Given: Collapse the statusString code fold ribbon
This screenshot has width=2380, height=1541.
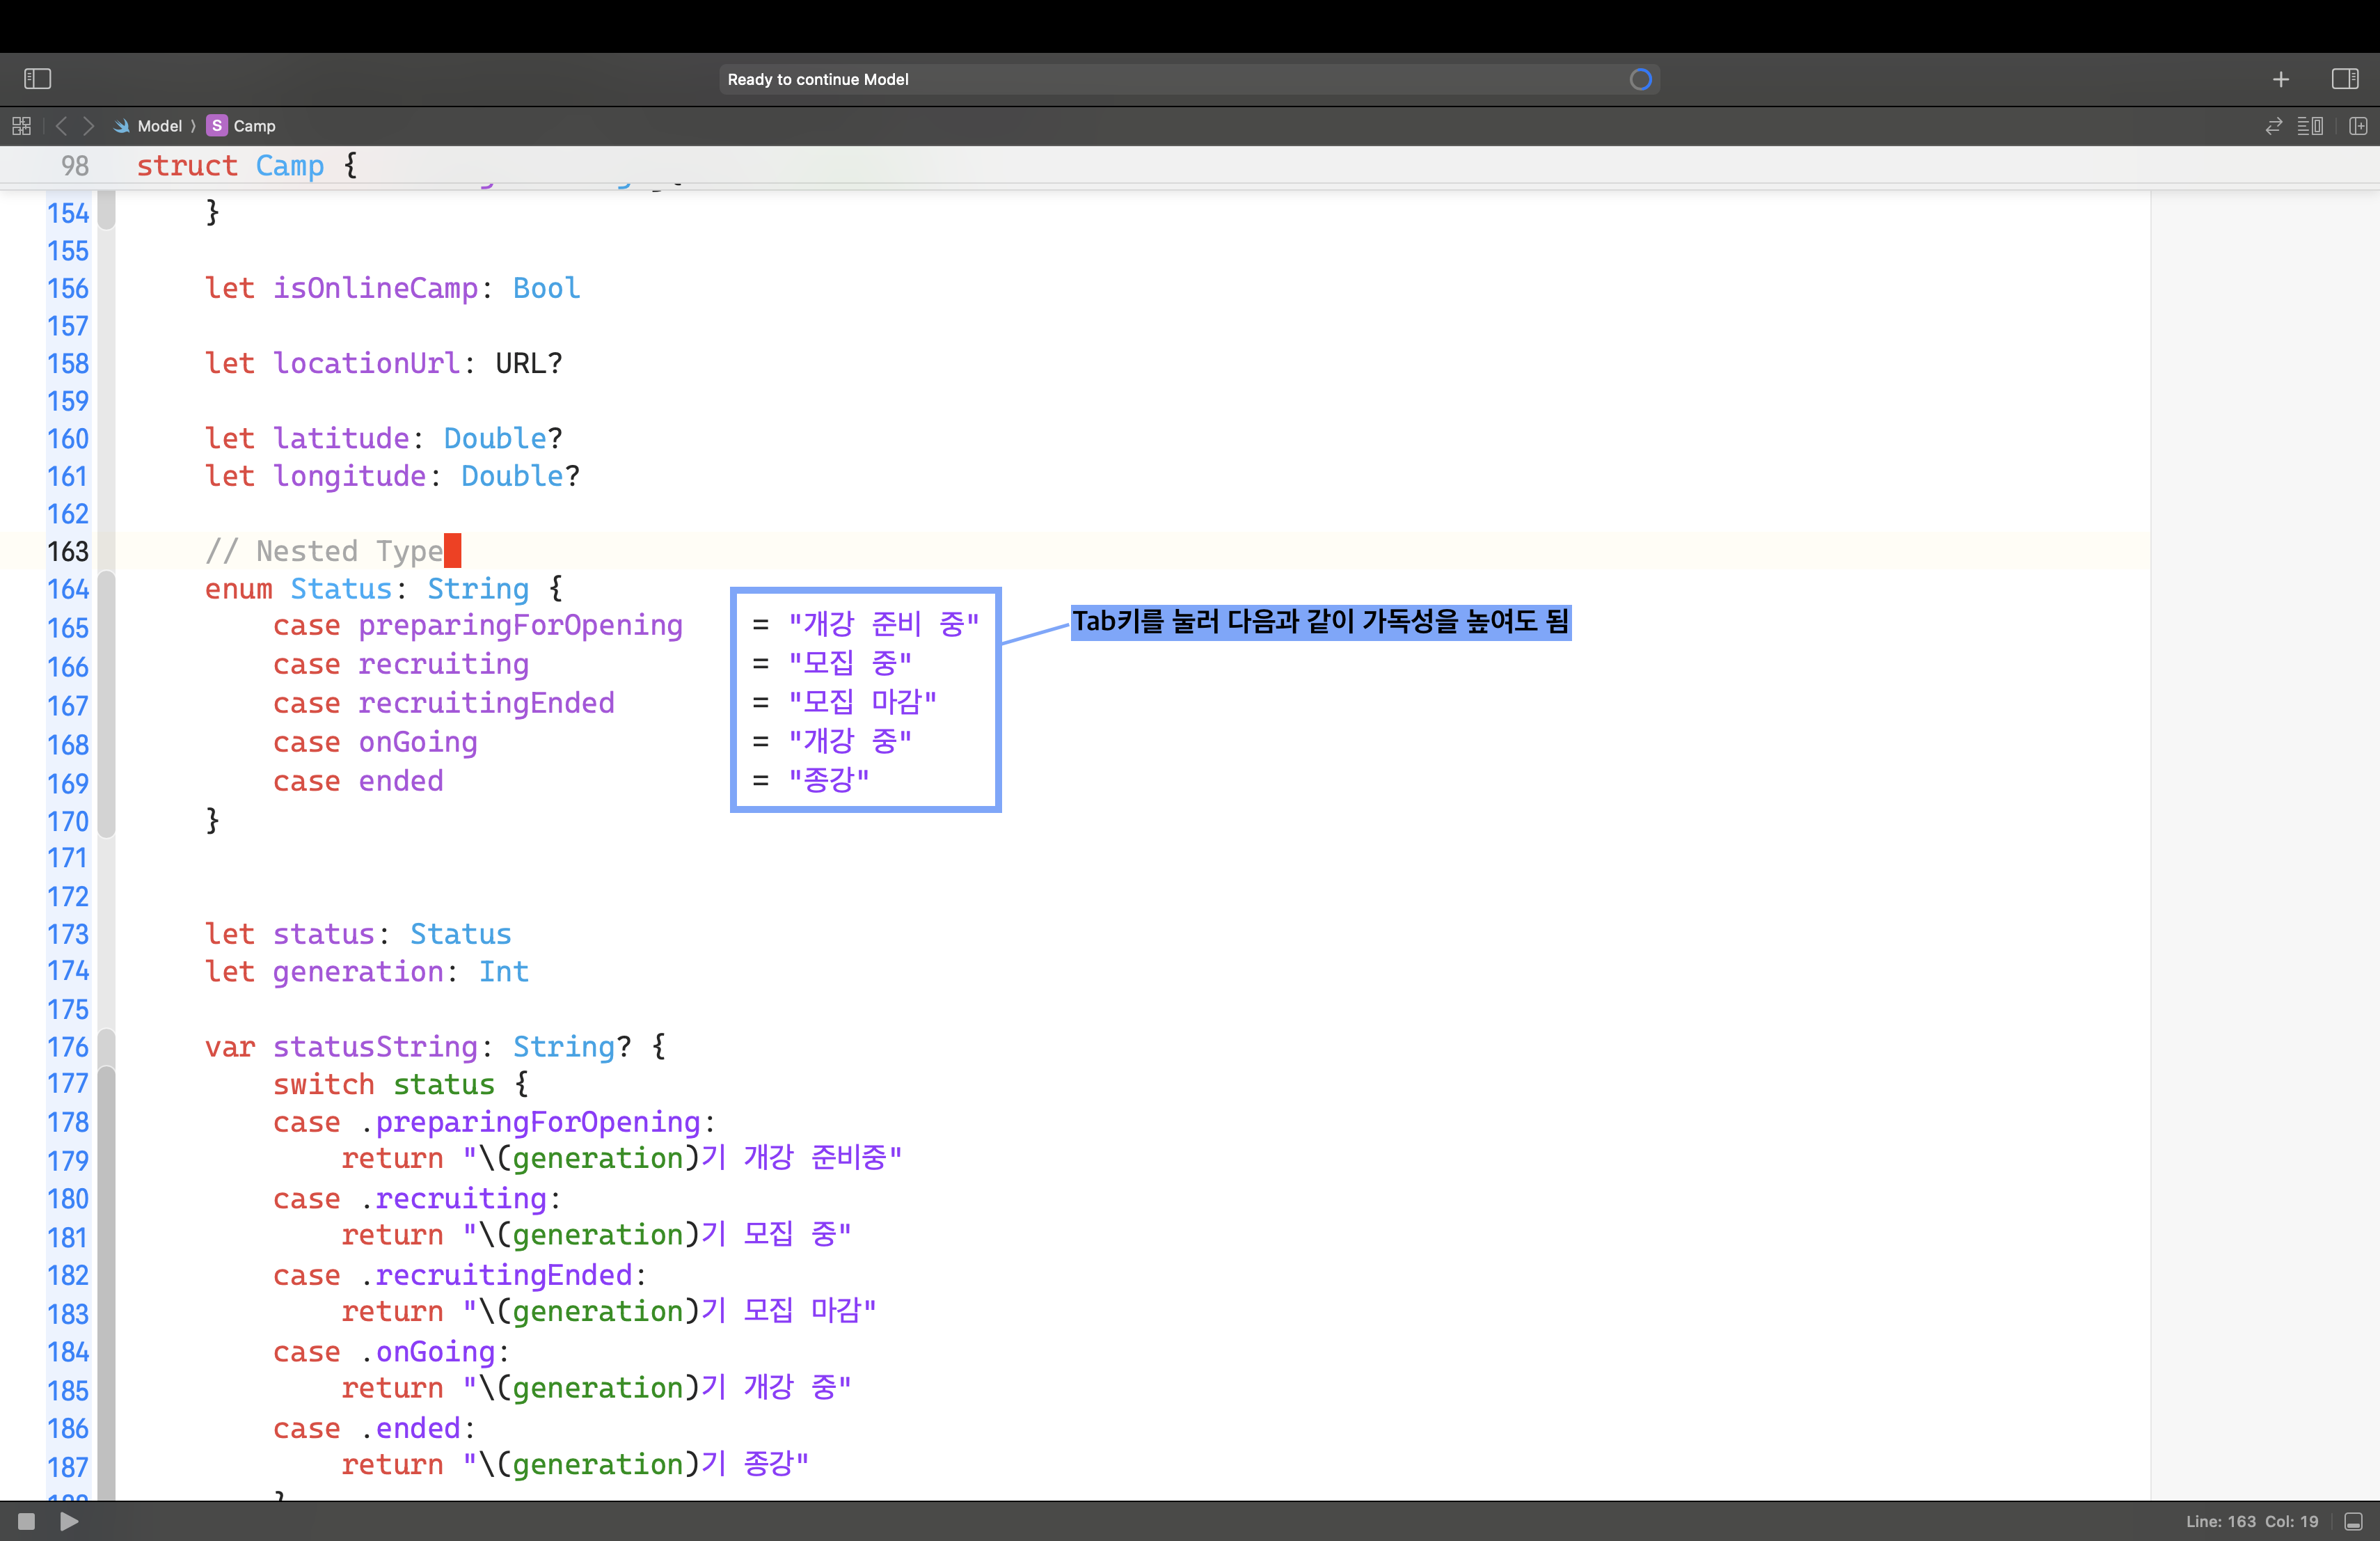Looking at the screenshot, I should (107, 1047).
